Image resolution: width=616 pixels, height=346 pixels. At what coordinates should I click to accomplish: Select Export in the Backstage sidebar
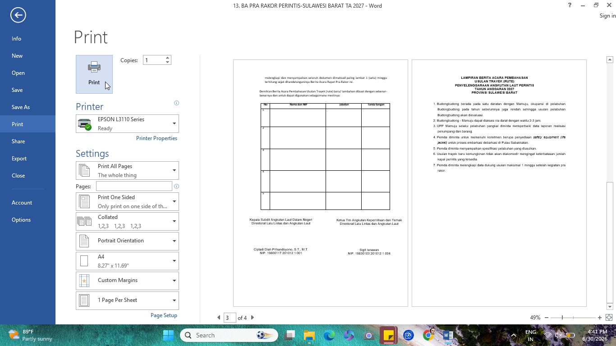pyautogui.click(x=28, y=159)
